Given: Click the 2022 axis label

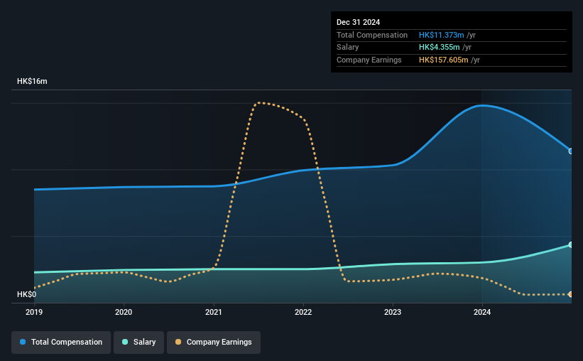Looking at the screenshot, I should point(303,312).
